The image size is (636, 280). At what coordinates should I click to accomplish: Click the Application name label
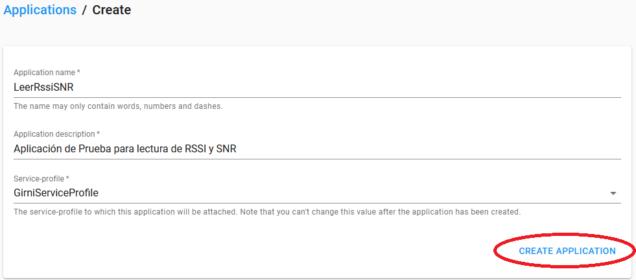tap(45, 73)
